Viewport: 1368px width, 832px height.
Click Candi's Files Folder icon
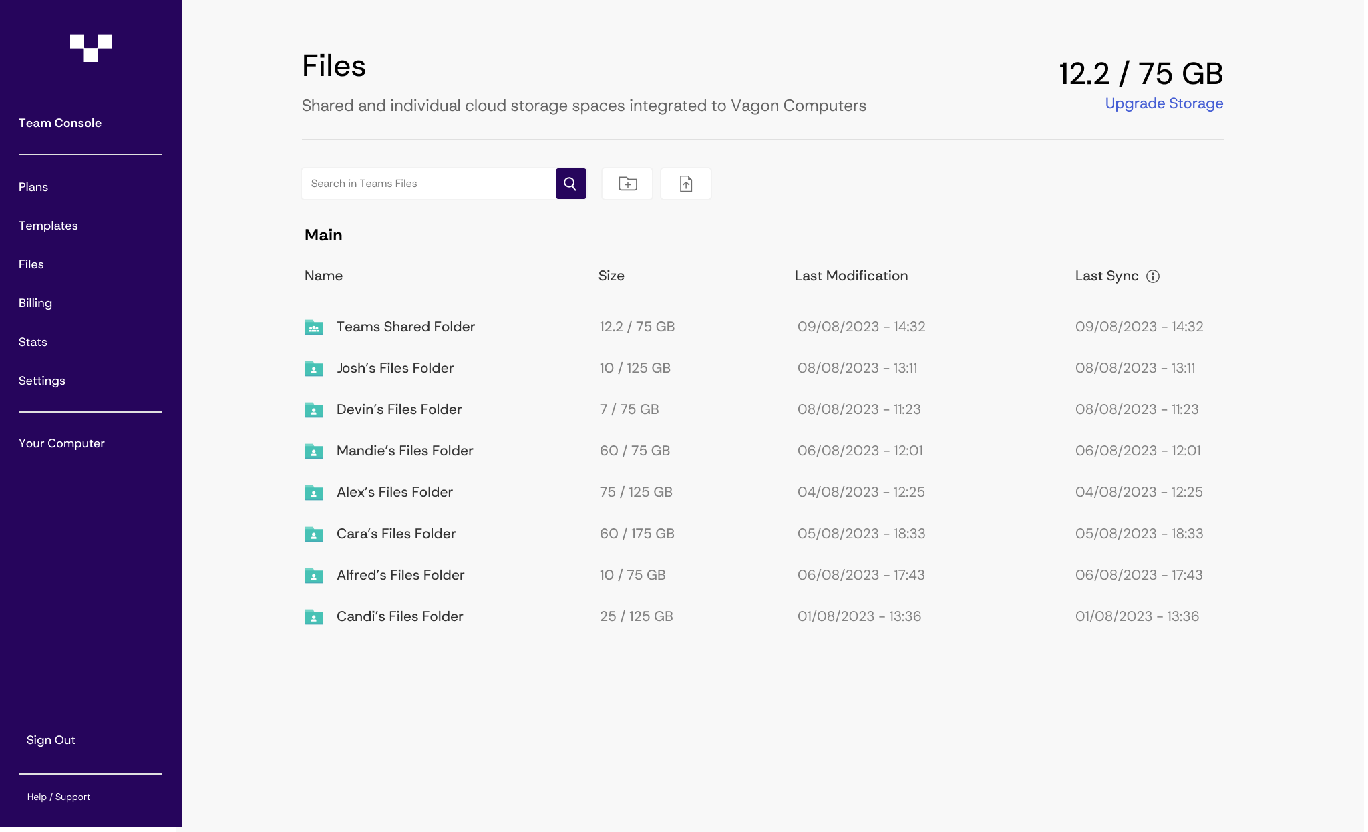[314, 617]
